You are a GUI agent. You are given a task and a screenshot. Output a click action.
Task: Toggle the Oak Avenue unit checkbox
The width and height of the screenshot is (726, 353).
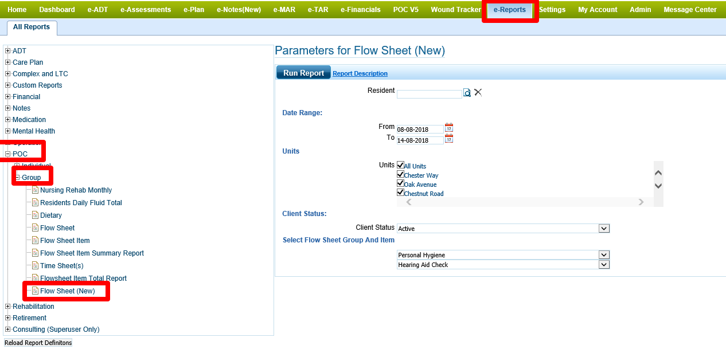(x=400, y=183)
